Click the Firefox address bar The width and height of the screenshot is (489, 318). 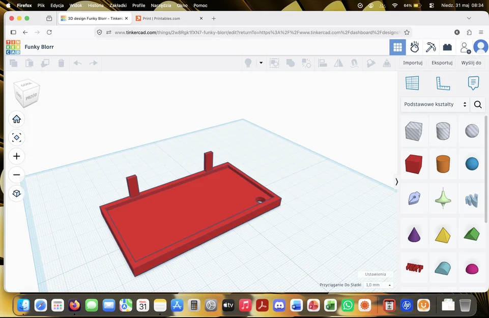(x=252, y=33)
